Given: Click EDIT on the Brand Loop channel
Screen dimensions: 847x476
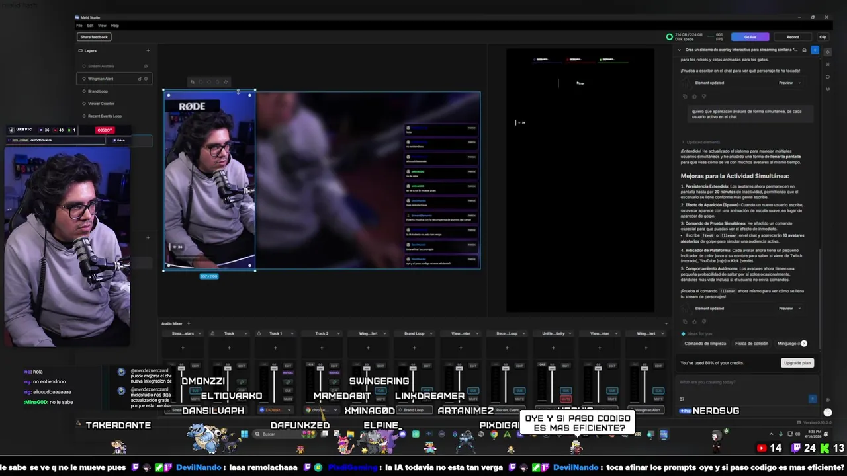Looking at the screenshot, I should (427, 366).
